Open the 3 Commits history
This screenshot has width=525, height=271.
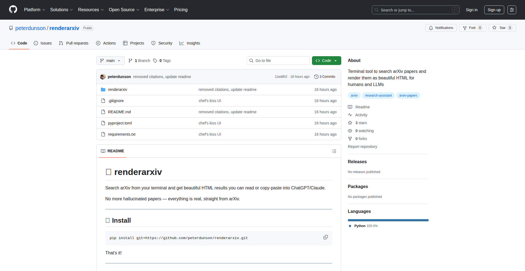point(325,77)
